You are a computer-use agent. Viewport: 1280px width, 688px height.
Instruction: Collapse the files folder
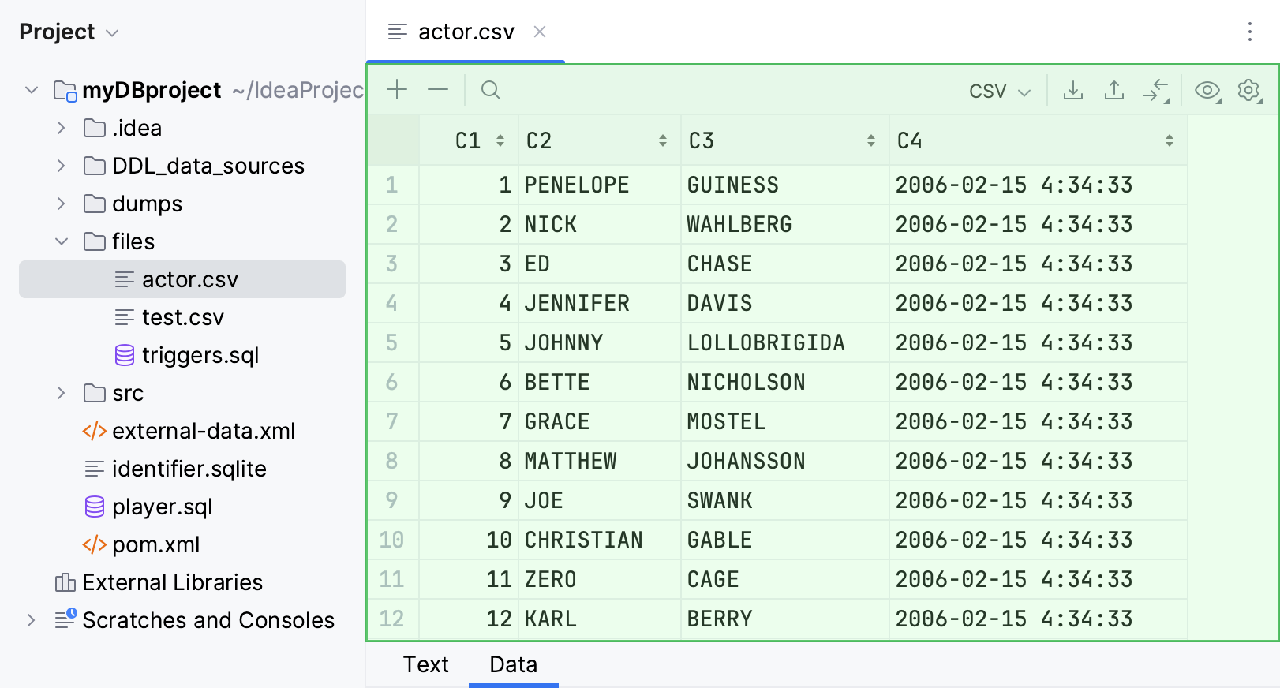pos(62,241)
